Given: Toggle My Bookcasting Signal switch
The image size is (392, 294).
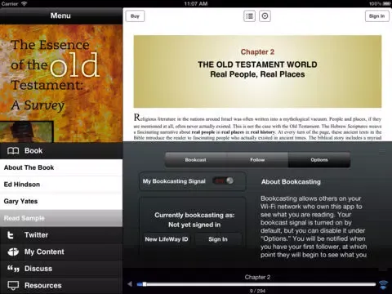Looking at the screenshot, I should pos(223,181).
